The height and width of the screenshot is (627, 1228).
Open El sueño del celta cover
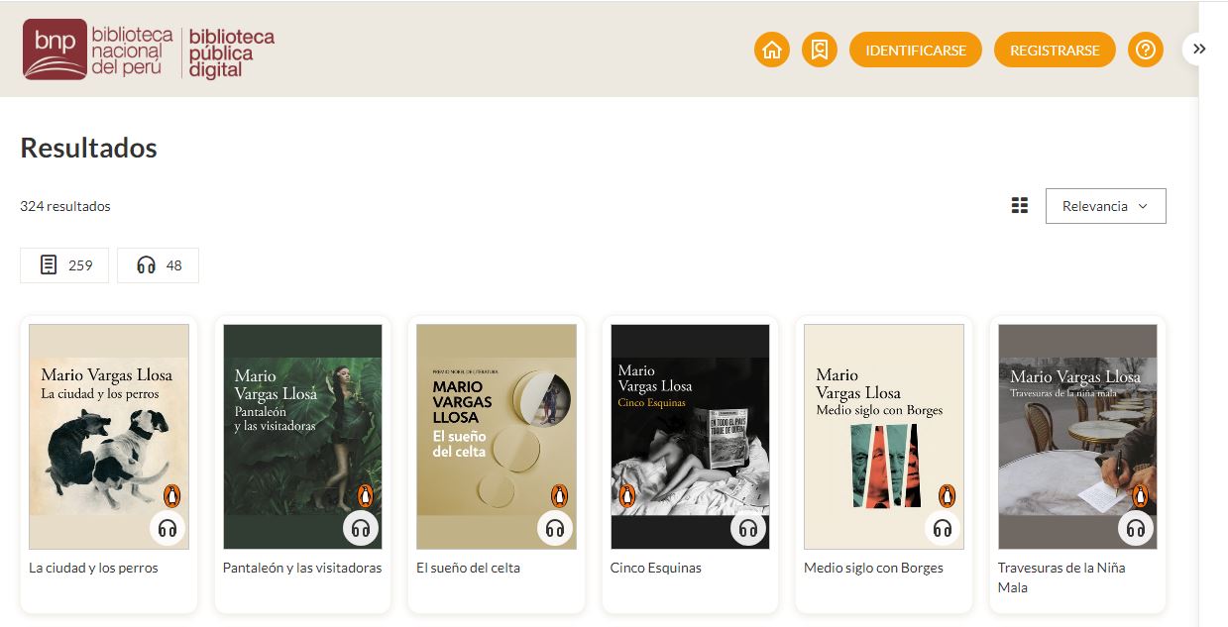(497, 437)
